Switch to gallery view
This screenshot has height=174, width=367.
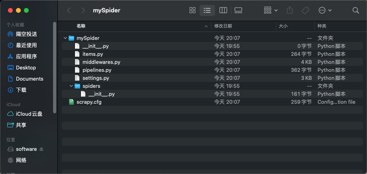point(238,10)
